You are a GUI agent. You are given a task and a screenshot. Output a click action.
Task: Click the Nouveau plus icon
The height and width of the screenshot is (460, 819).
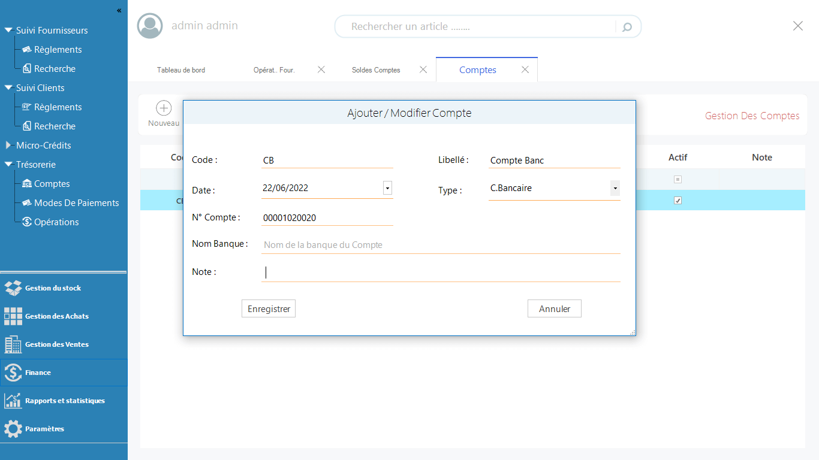[164, 108]
